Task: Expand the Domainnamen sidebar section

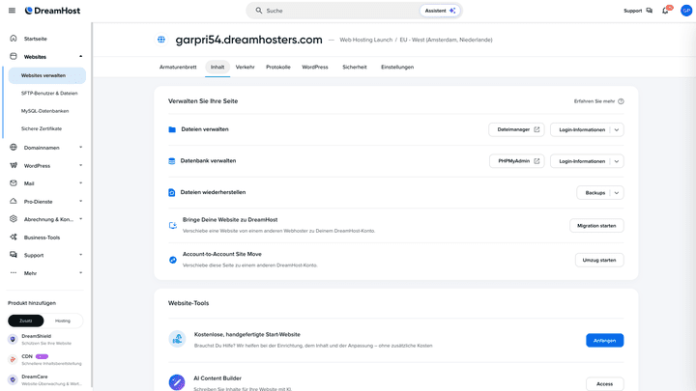Action: [81, 147]
